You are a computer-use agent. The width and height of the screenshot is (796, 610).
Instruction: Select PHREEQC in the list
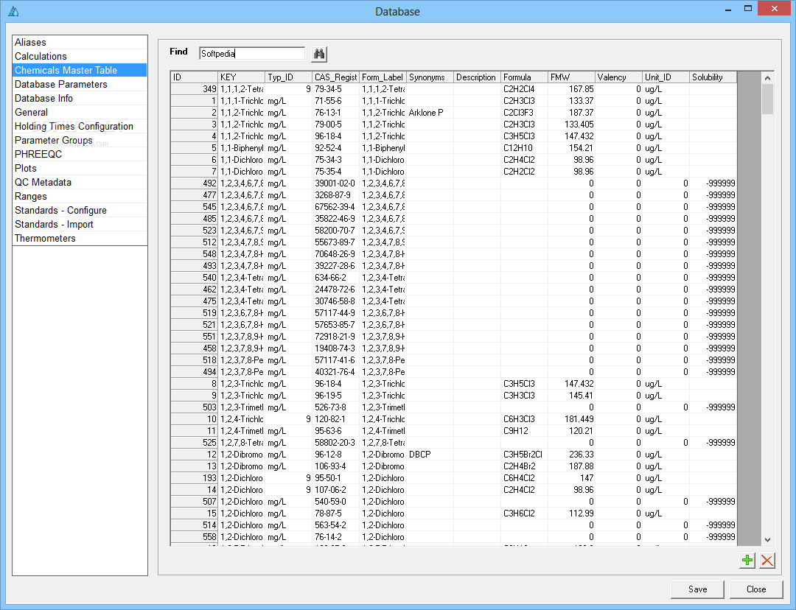(x=80, y=154)
